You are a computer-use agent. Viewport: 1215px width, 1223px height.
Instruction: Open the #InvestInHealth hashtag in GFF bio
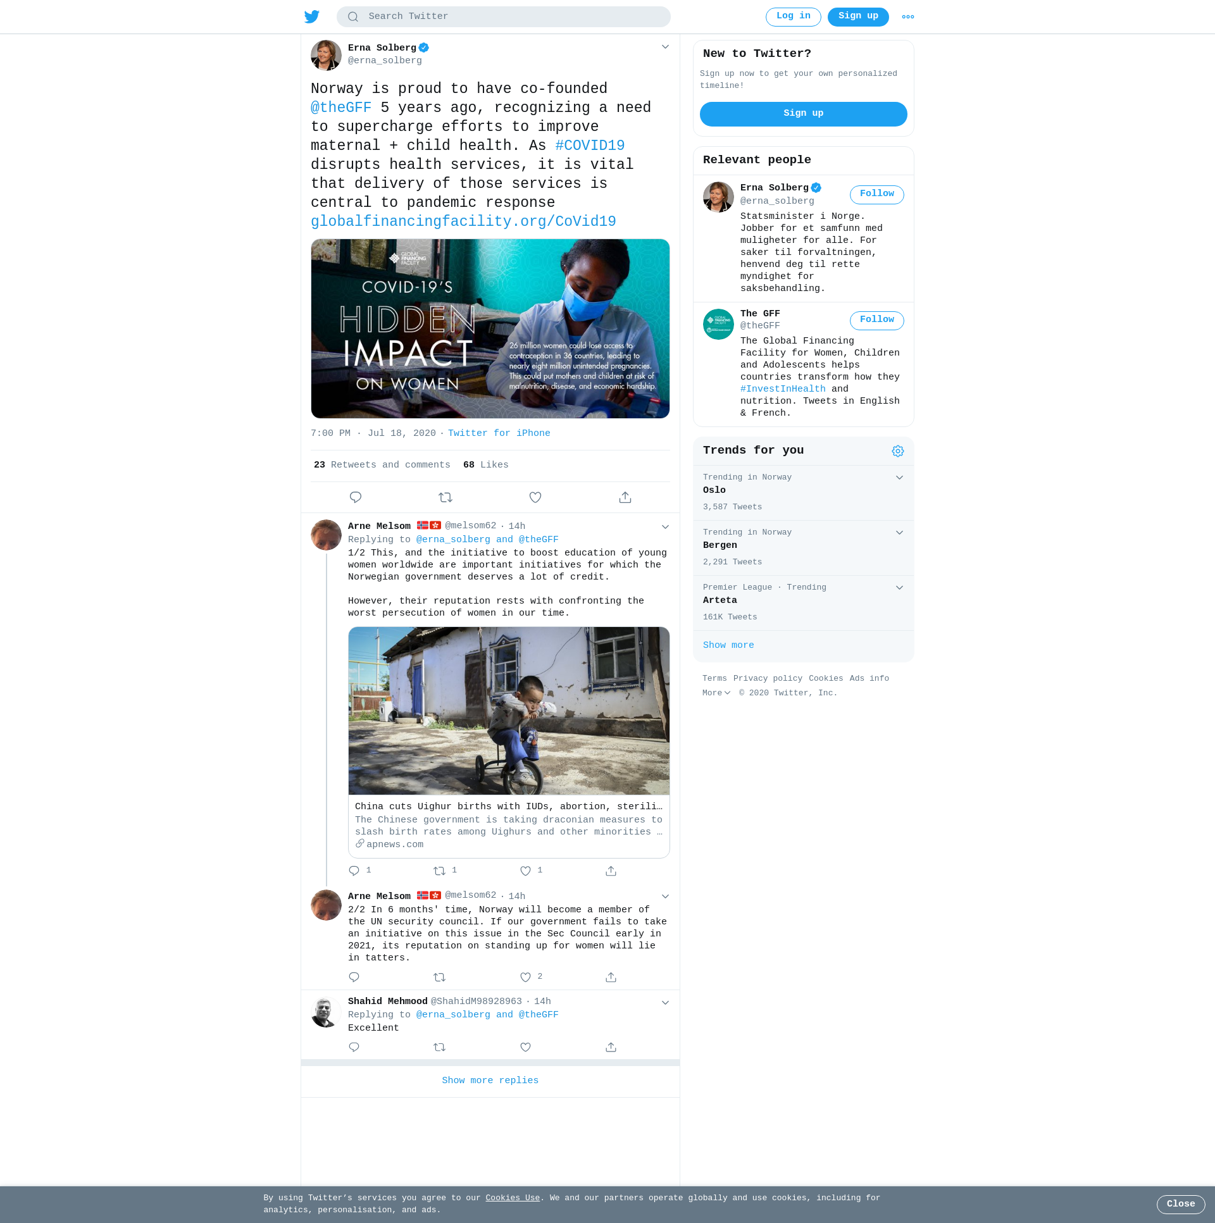[x=783, y=389]
